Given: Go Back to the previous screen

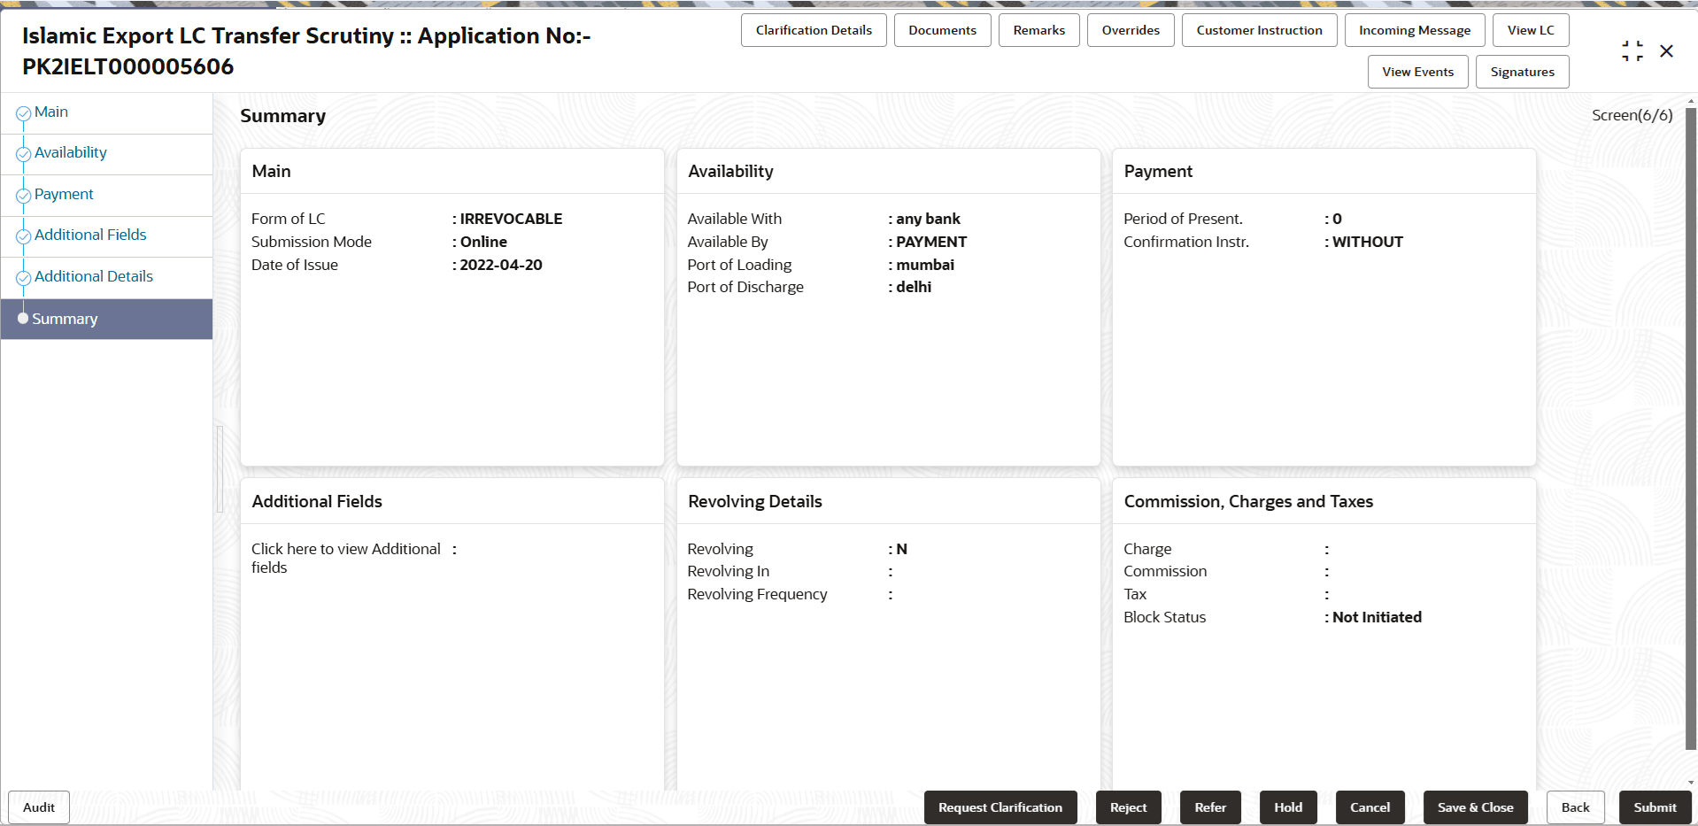Looking at the screenshot, I should coord(1575,807).
